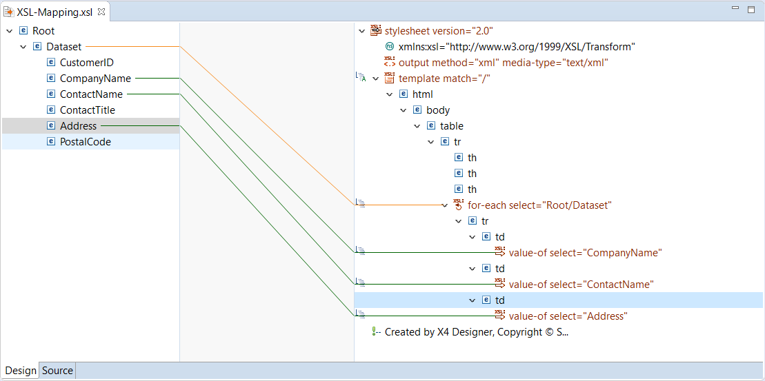Click the stylesheet version icon
This screenshot has height=381, width=765.
(376, 30)
